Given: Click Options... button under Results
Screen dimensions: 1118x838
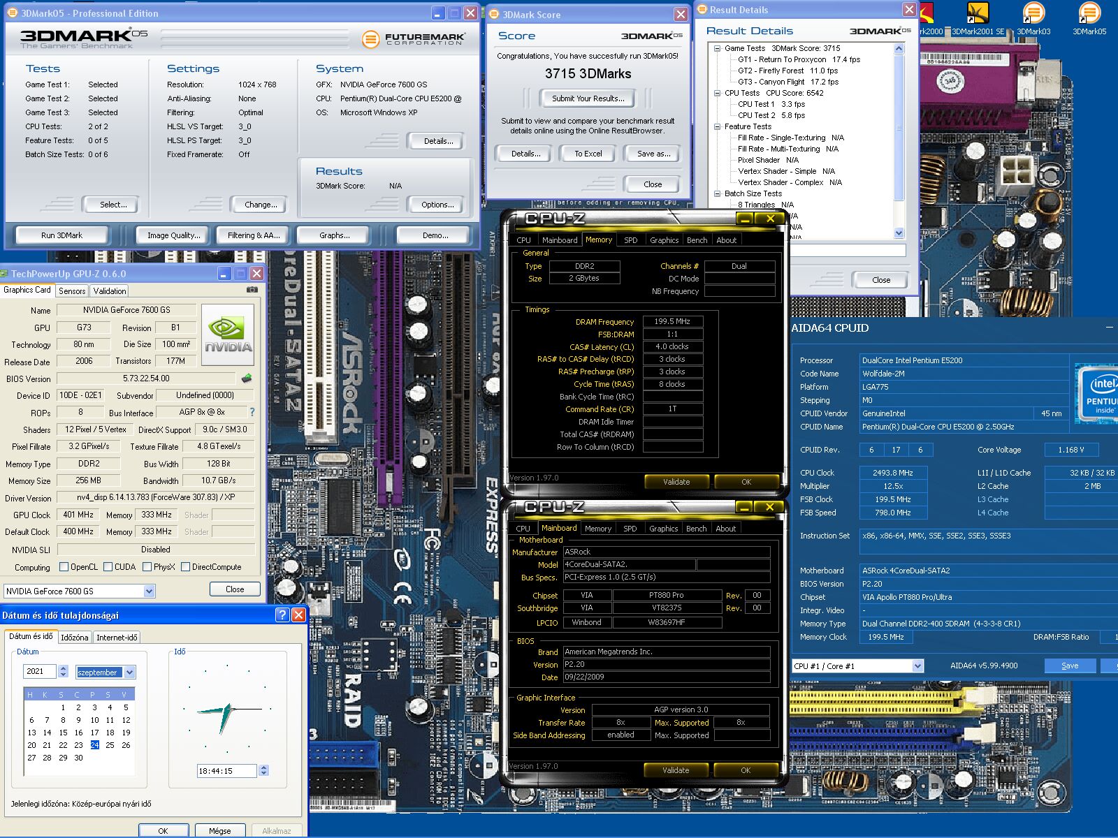Looking at the screenshot, I should 437,205.
